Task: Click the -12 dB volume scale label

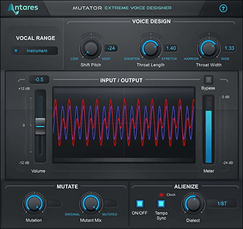Action: [x=24, y=163]
